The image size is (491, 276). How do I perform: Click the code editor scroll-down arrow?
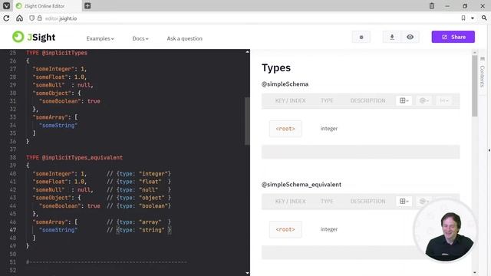(247, 273)
